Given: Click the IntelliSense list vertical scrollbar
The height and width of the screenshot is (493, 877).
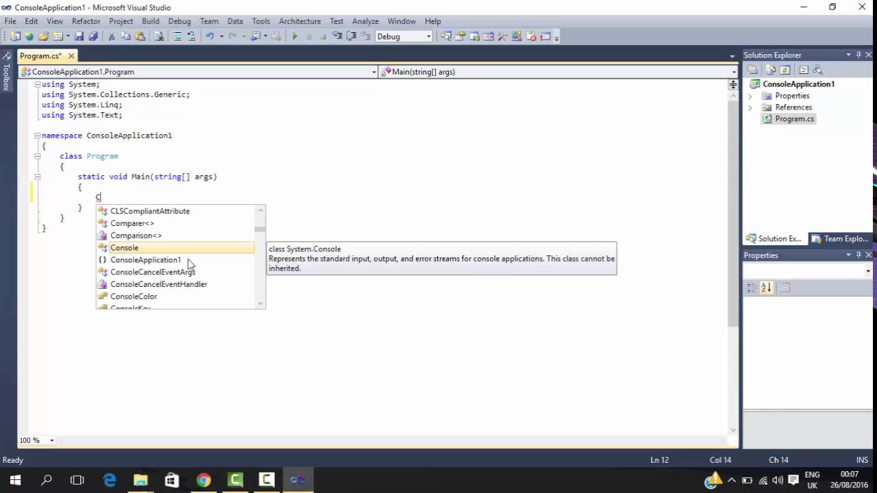Looking at the screenshot, I should pos(260,257).
